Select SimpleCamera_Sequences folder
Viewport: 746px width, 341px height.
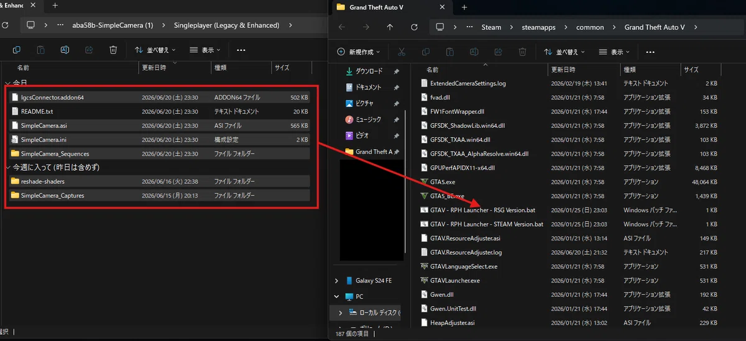pyautogui.click(x=159, y=153)
